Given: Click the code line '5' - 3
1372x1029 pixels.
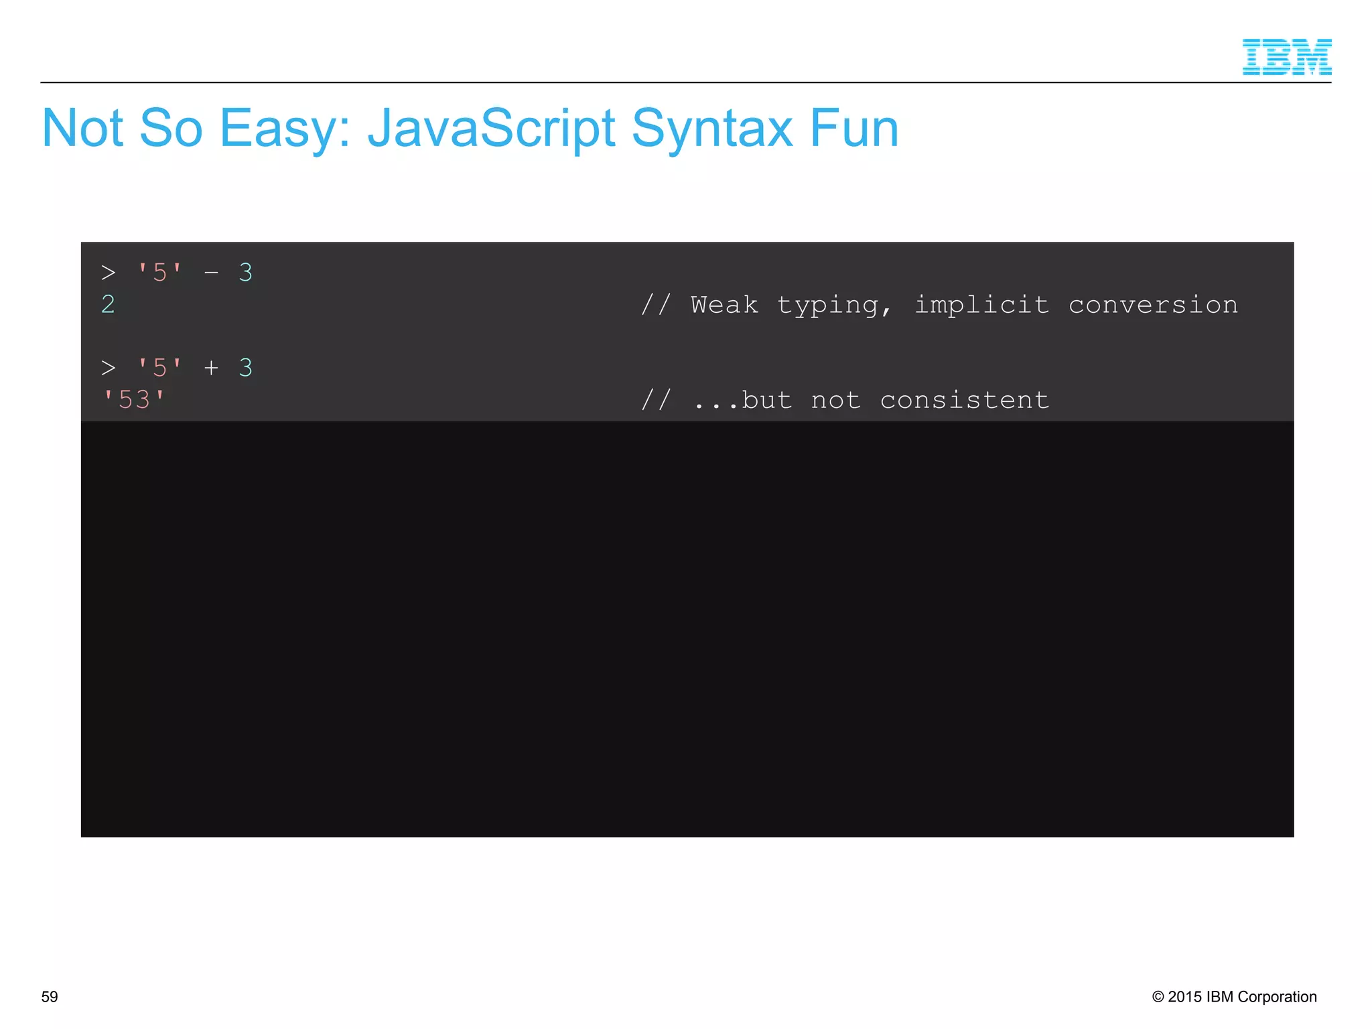Looking at the screenshot, I should coord(177,273).
